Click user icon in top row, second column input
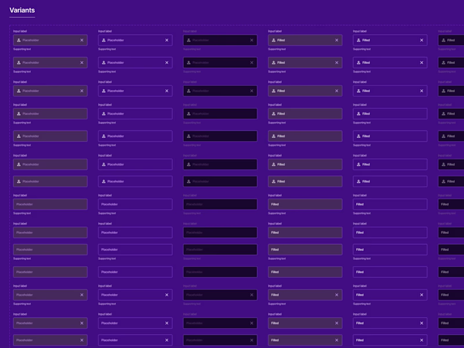 coord(104,40)
